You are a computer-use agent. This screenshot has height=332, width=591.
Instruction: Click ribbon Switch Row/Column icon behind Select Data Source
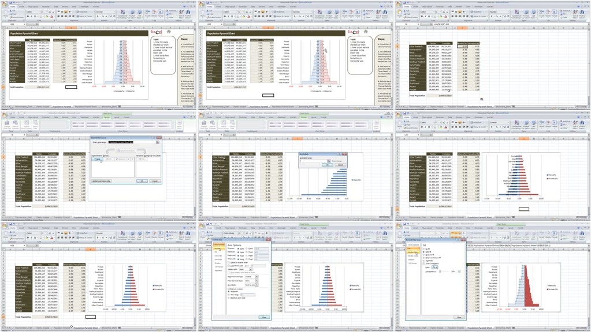coord(27,126)
